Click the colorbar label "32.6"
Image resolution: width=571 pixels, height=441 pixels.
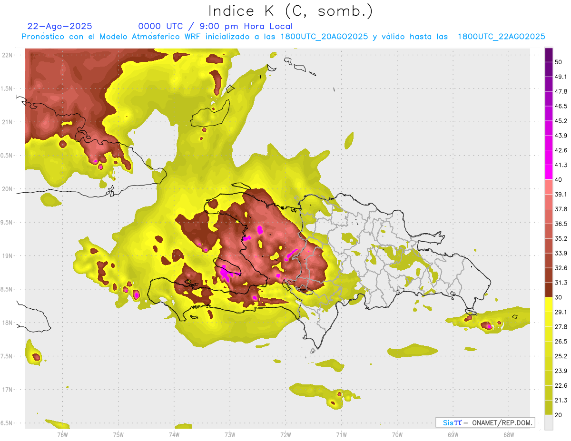click(x=561, y=268)
